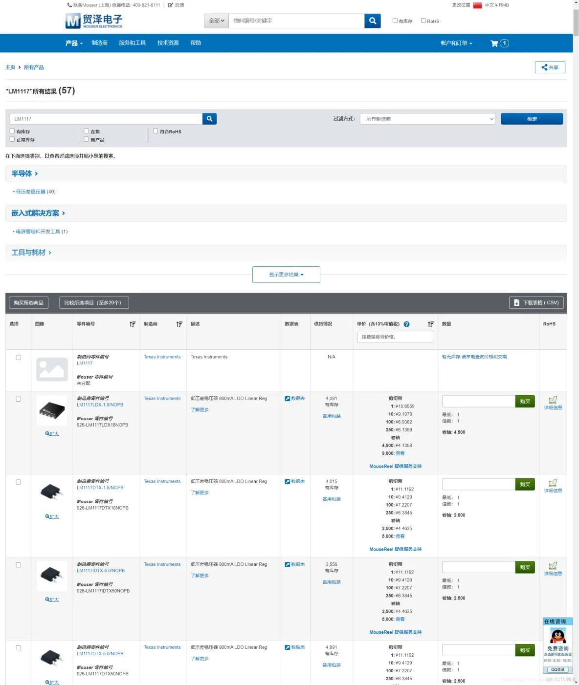Open datasheet icon for LM1117DTX-1.8/NOPB
Viewport: 579px width, 685px height.
click(x=288, y=482)
